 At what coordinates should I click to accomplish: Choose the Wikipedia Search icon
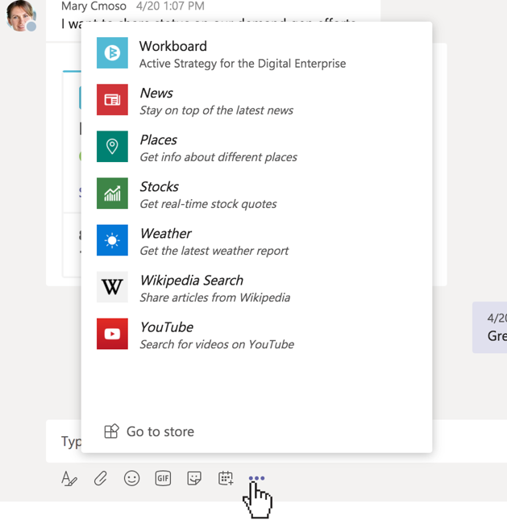click(112, 287)
